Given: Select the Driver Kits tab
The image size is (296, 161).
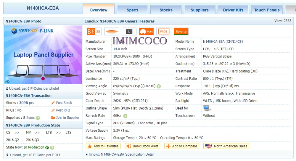Looking at the screenshot, I should coord(233,10).
